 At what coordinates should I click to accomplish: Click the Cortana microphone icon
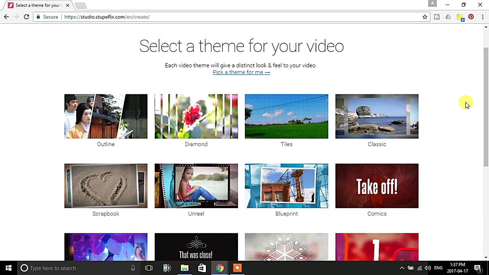tap(133, 268)
